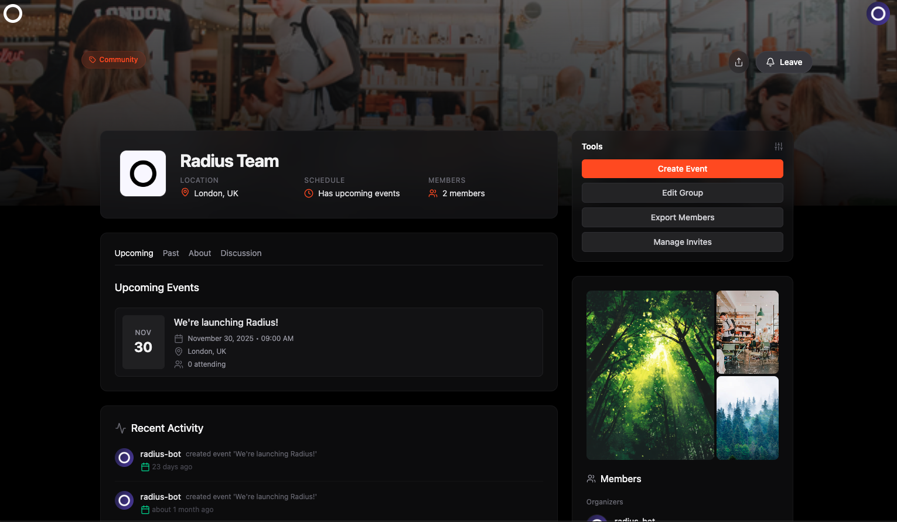
Task: Select the schedule clock icon next to upcoming events
Action: (x=309, y=193)
